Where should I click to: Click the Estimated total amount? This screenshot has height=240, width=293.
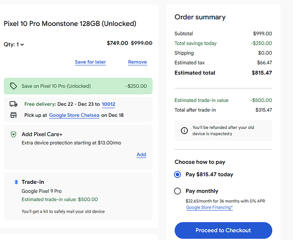click(x=262, y=73)
